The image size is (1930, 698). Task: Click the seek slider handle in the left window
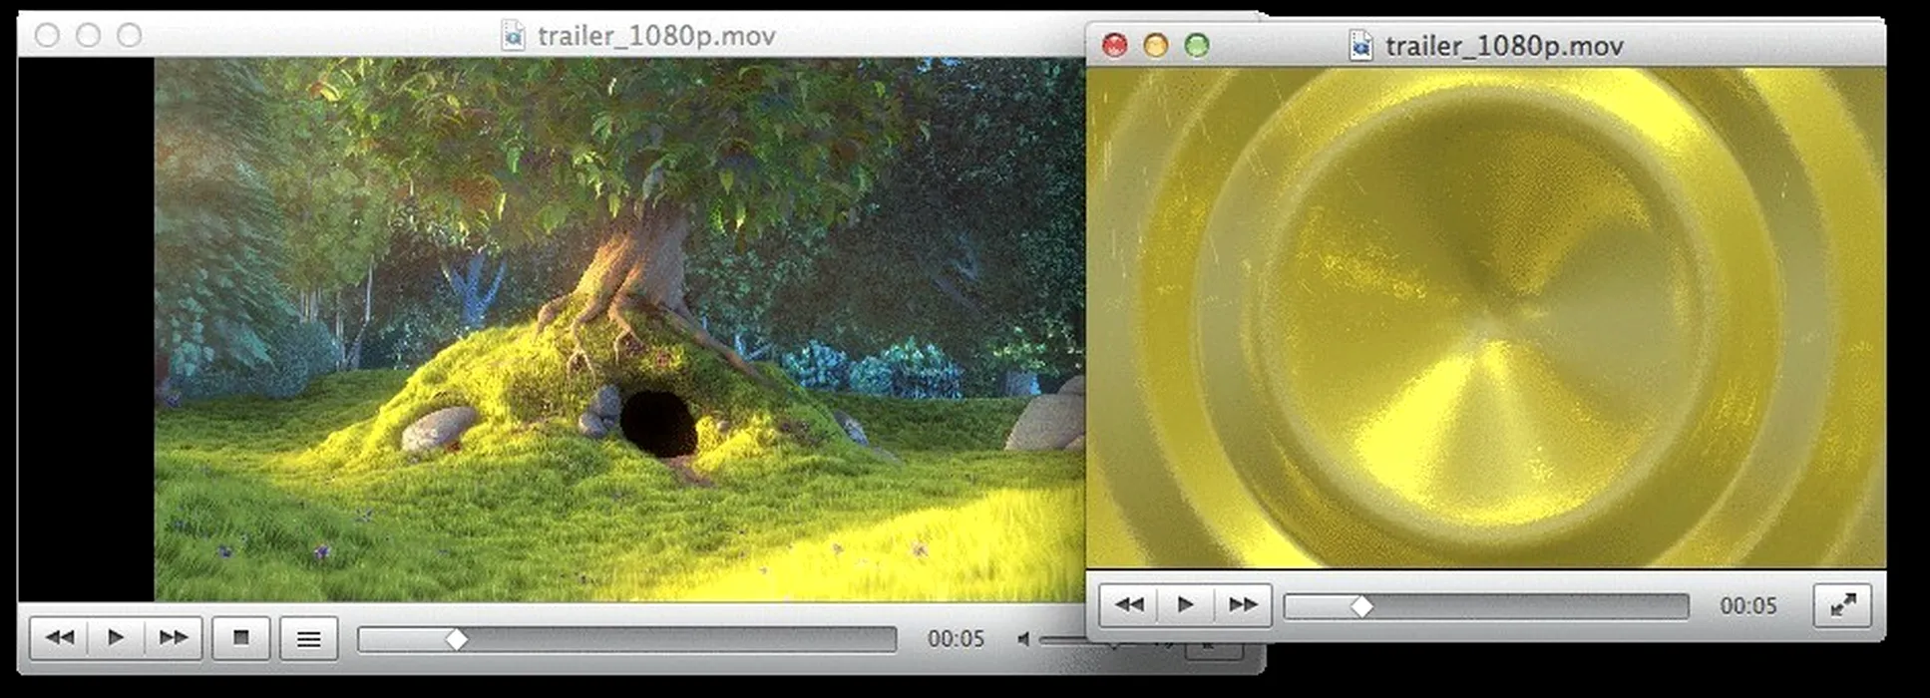[456, 639]
